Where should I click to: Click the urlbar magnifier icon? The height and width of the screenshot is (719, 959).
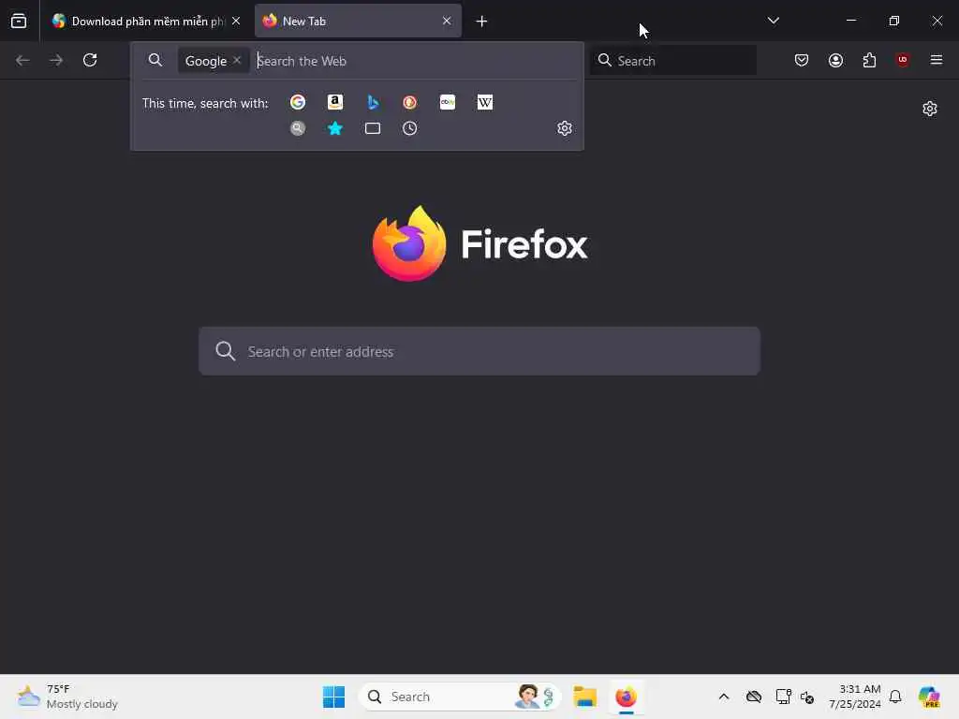tap(155, 60)
